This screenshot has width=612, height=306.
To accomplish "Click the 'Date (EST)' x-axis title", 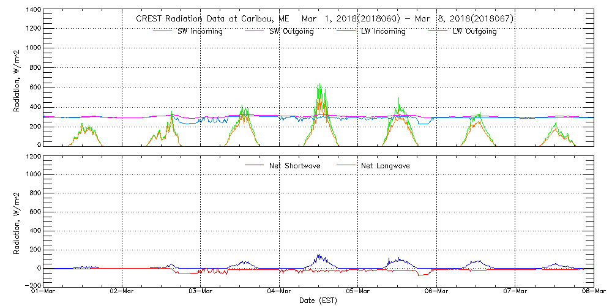I will (x=318, y=300).
